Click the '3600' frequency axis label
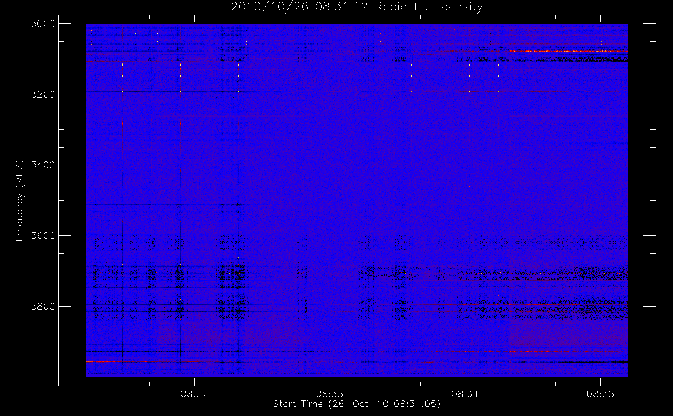 [43, 236]
